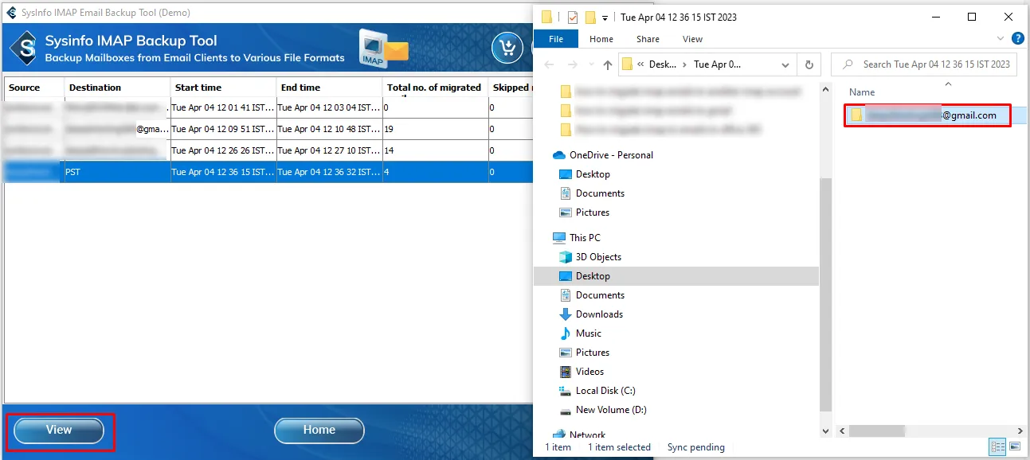Screen dimensions: 1030x460
Task: Open the address bar history dropdown
Action: [785, 64]
